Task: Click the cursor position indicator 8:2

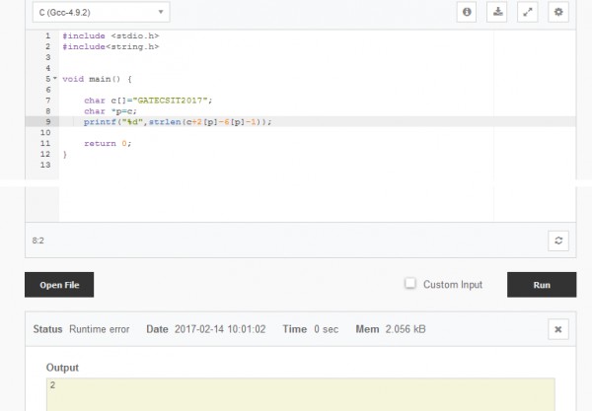Action: pyautogui.click(x=39, y=240)
